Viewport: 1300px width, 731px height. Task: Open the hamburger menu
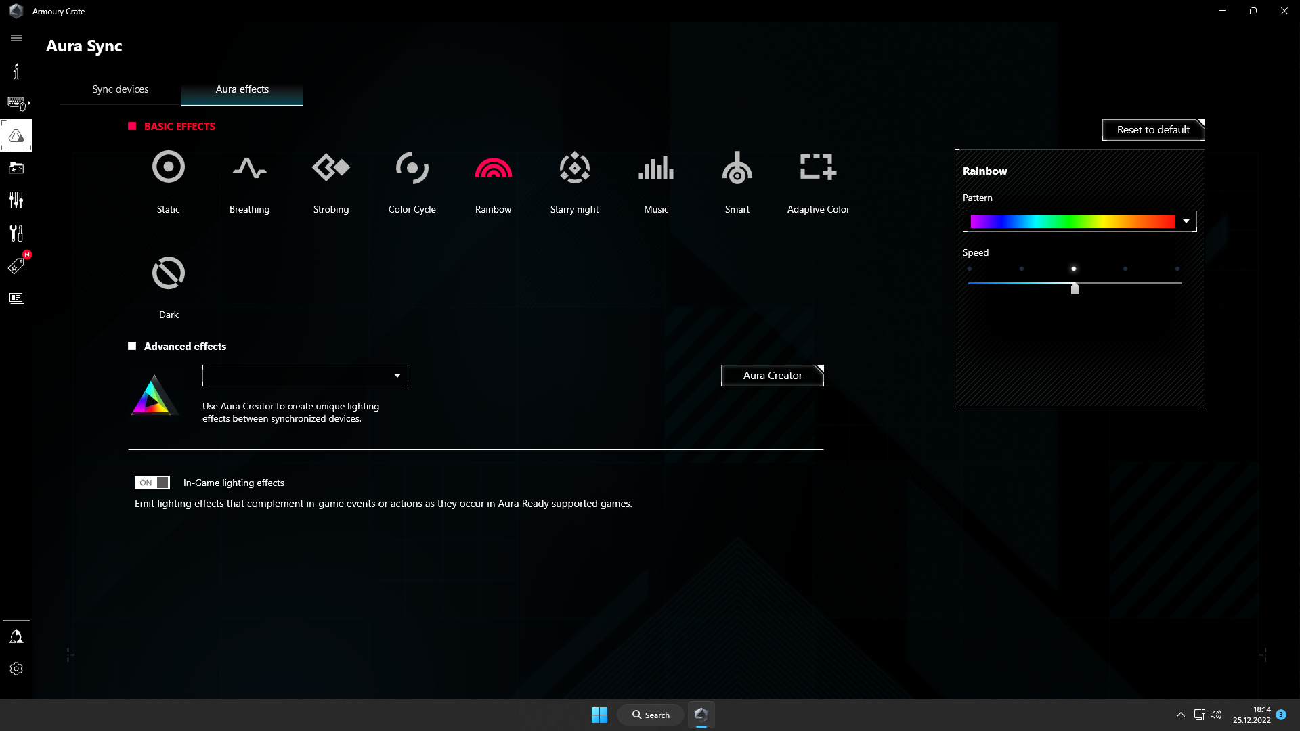16,38
